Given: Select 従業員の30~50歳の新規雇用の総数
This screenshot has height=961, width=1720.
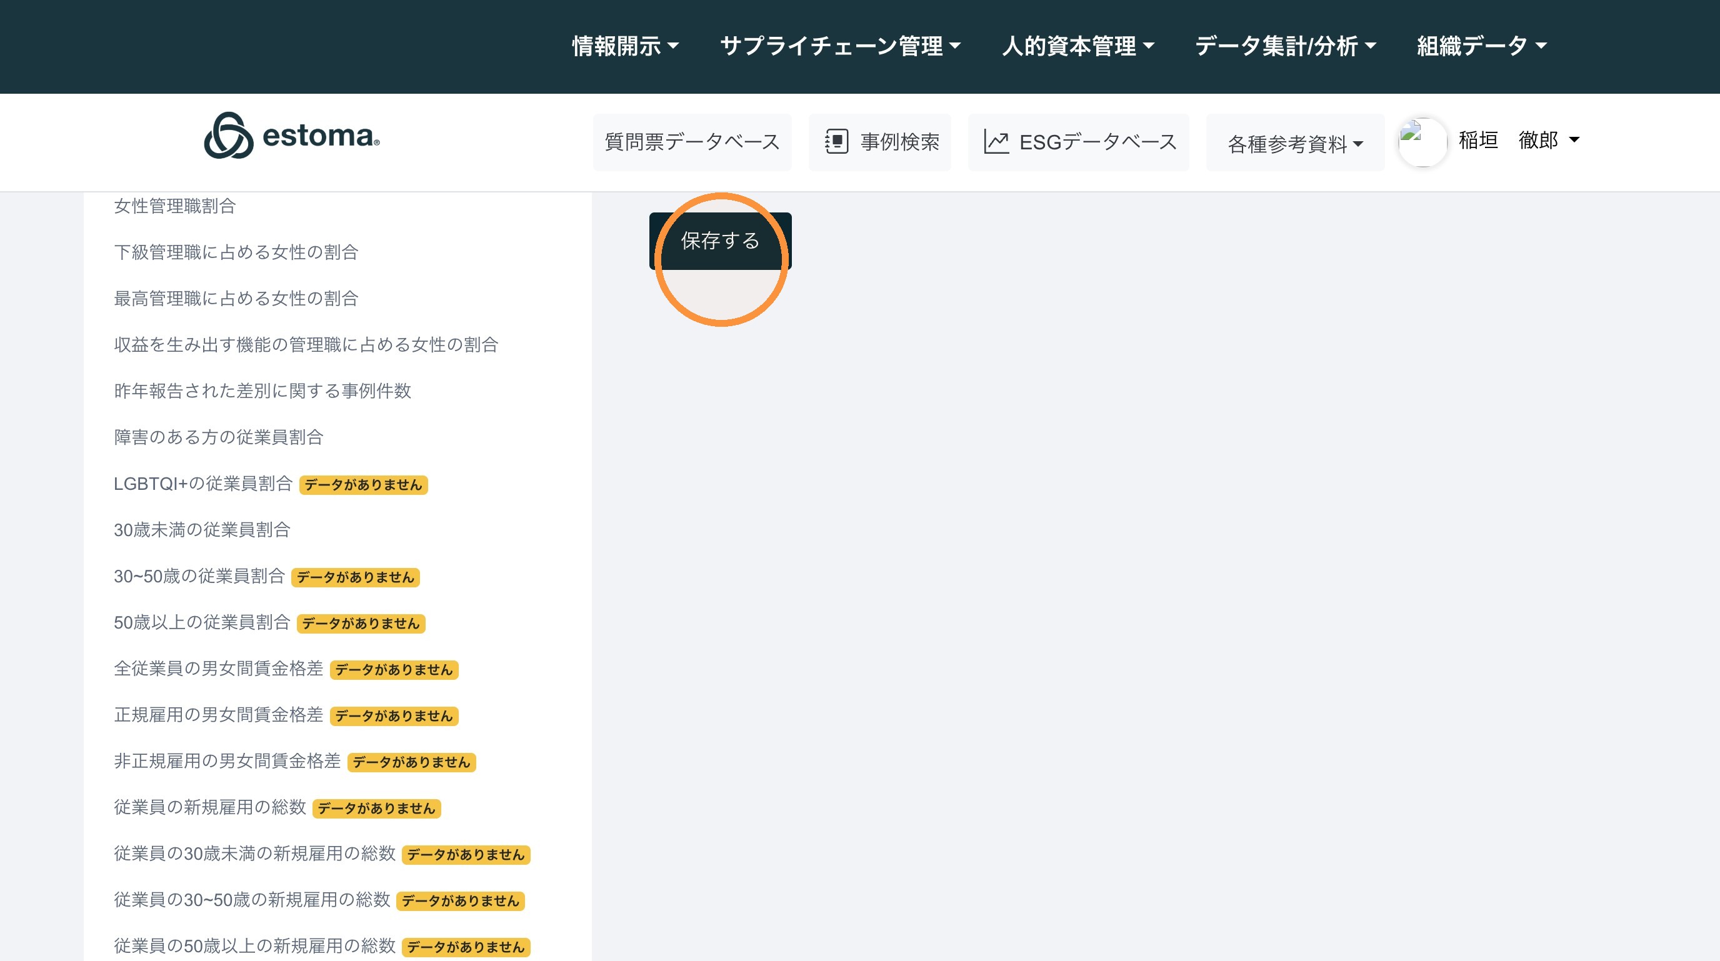Looking at the screenshot, I should click(x=252, y=900).
